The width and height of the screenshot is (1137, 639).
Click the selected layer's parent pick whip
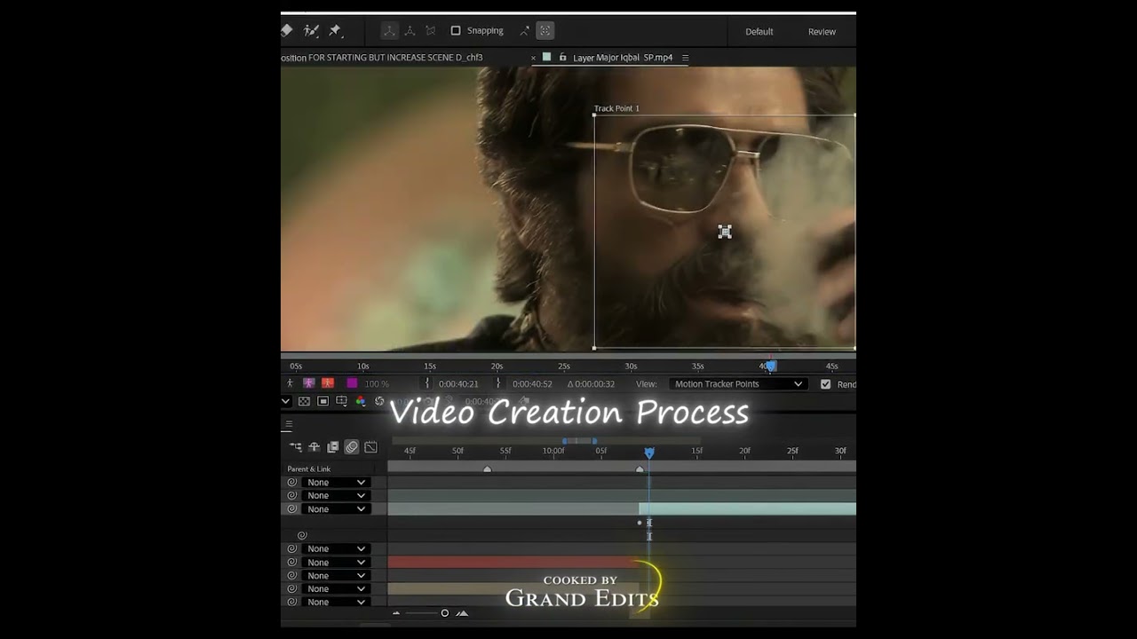[291, 509]
